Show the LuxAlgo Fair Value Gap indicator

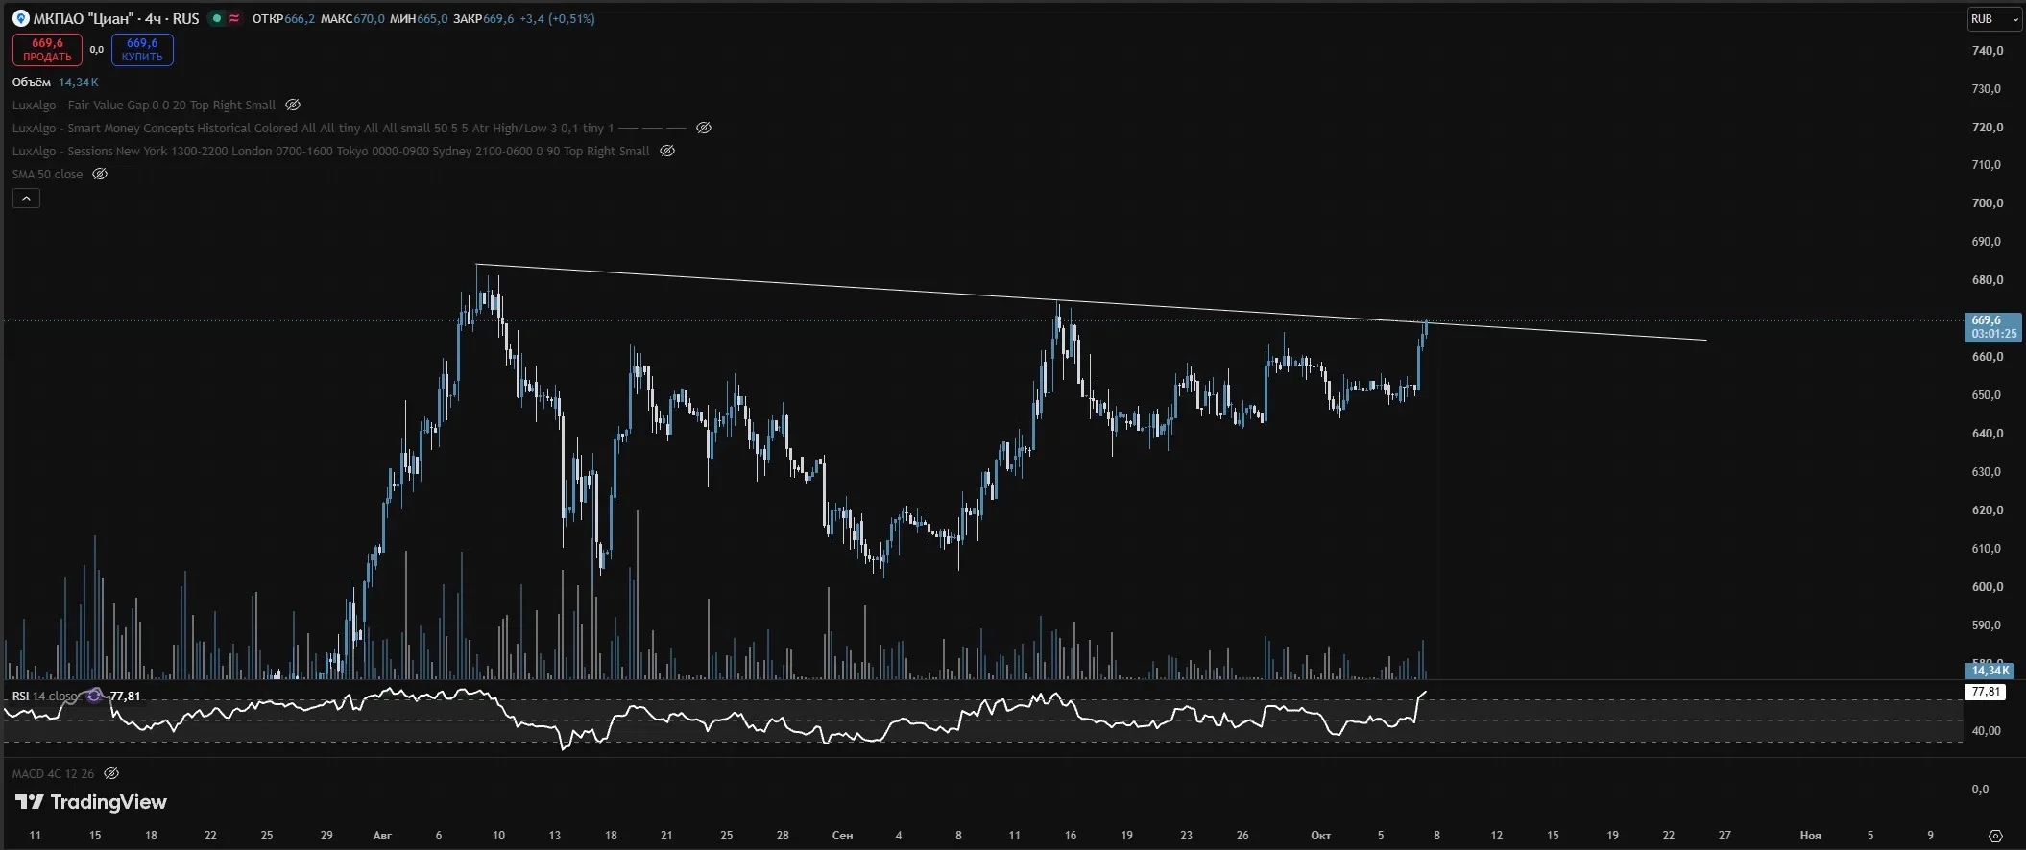[294, 105]
